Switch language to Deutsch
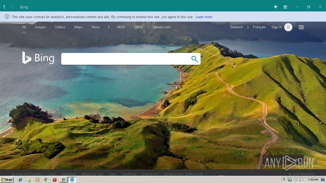 click(x=237, y=27)
